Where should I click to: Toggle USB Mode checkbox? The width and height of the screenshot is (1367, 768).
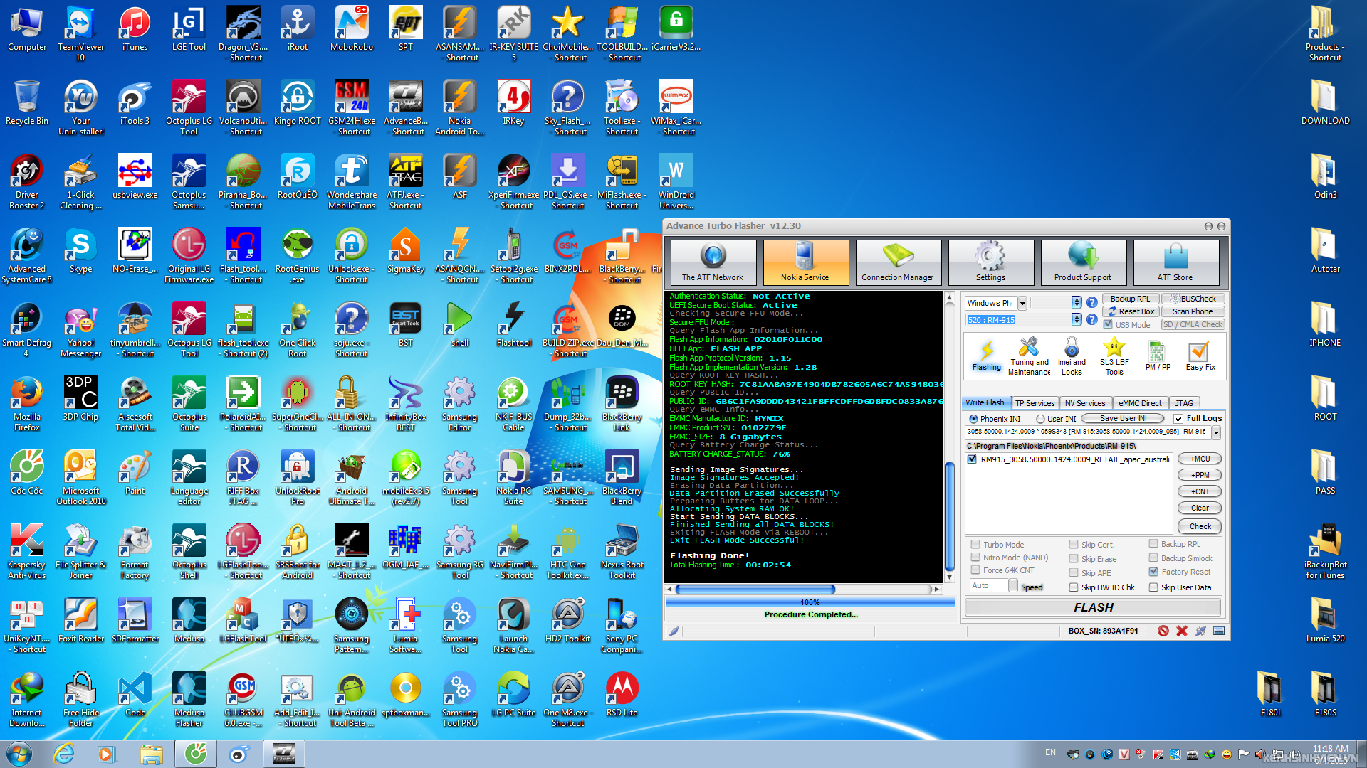point(1108,324)
